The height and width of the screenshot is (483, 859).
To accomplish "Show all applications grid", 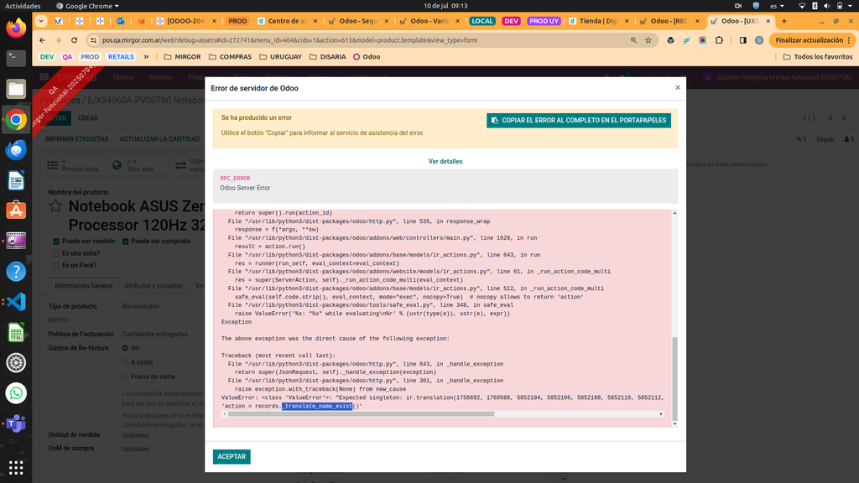I will pos(16,467).
